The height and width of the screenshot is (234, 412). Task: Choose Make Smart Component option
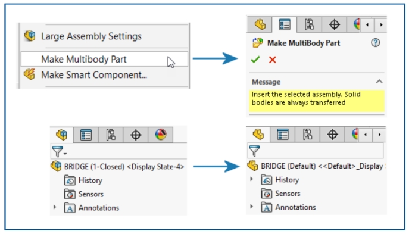point(94,75)
